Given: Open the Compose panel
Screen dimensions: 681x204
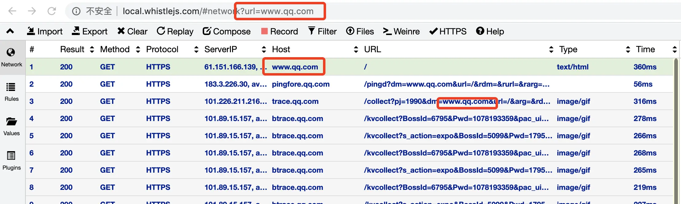Looking at the screenshot, I should tap(227, 31).
